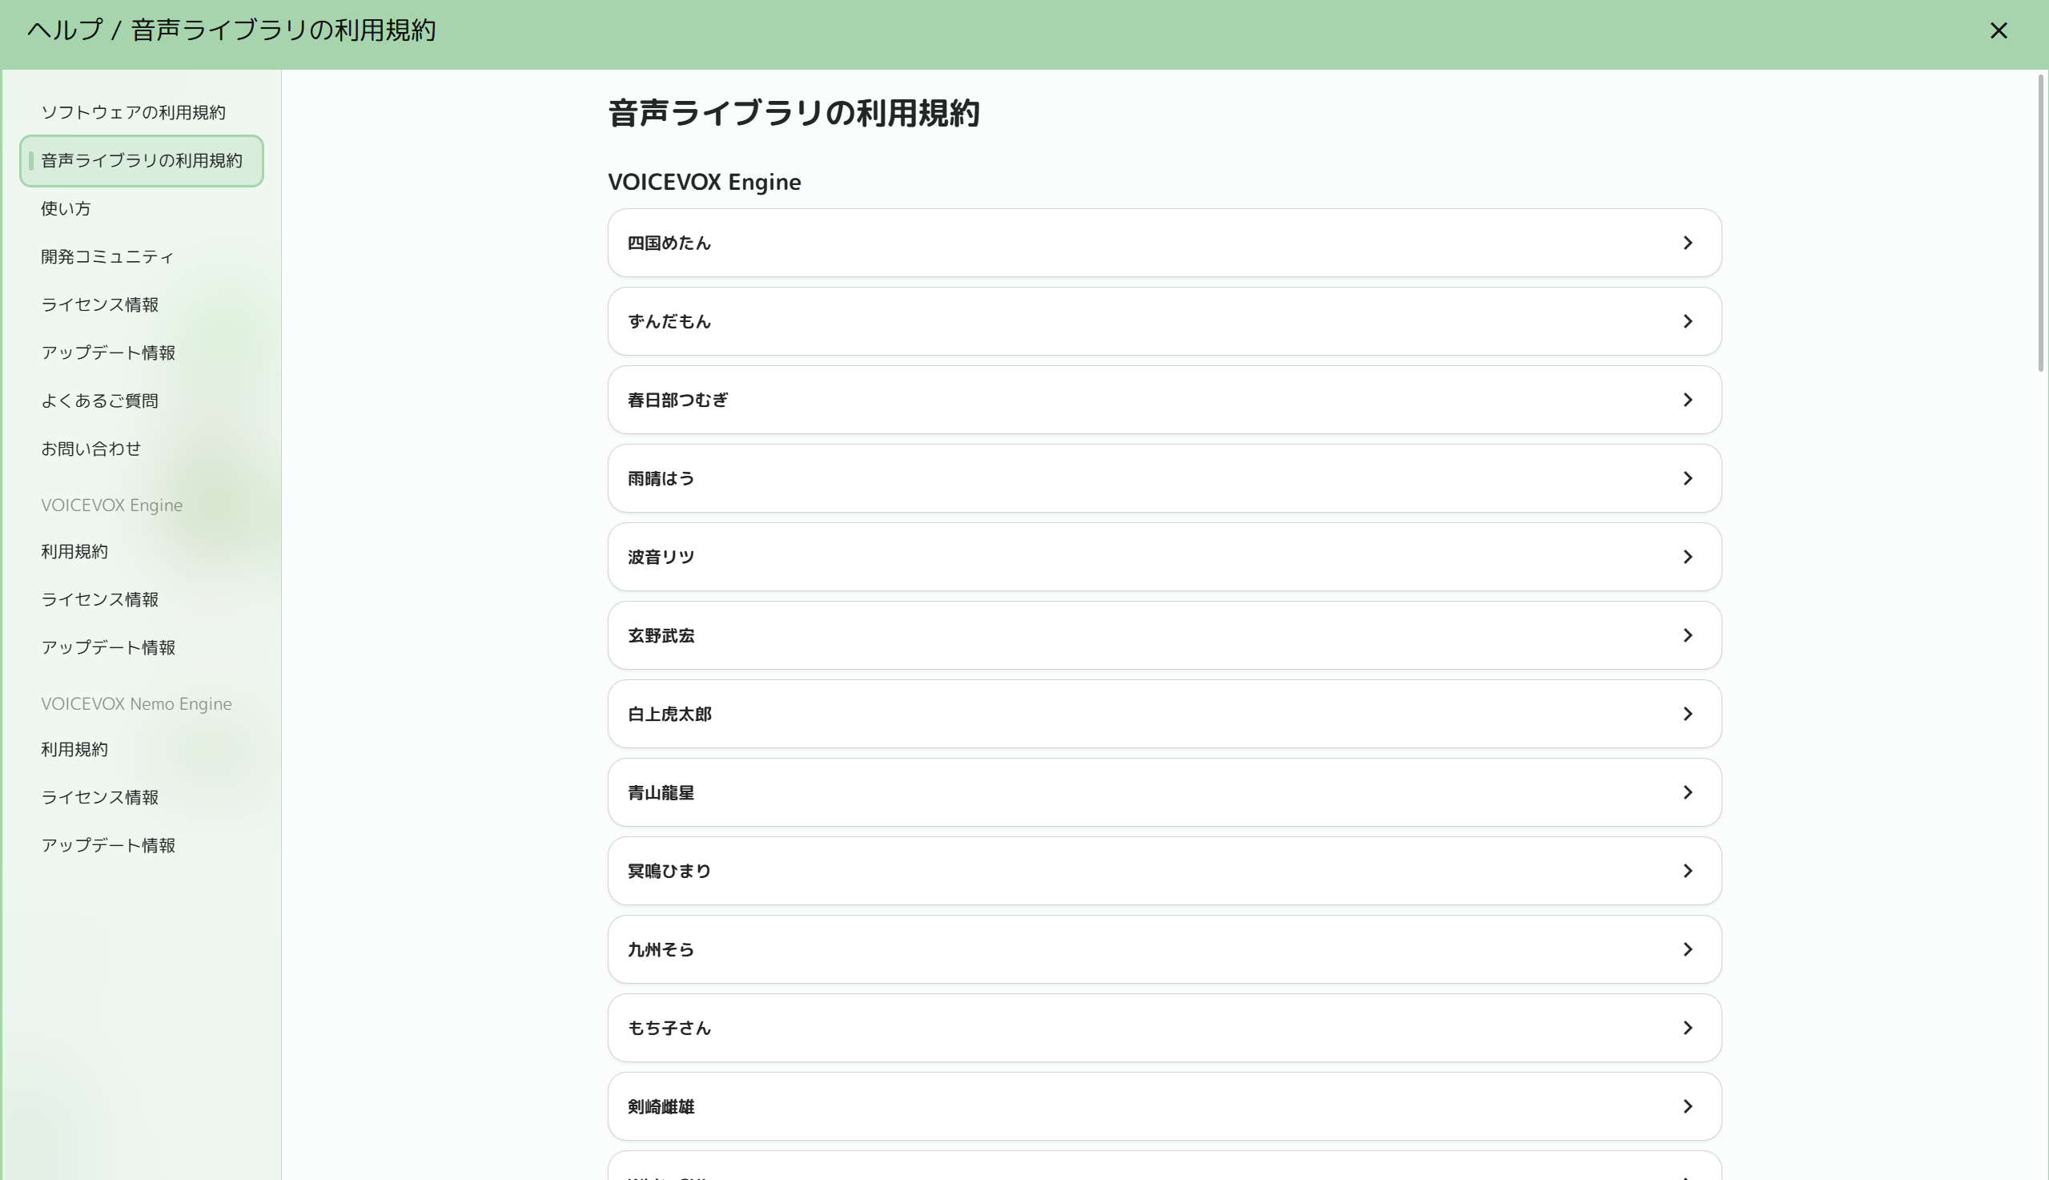Viewport: 2049px width, 1180px height.
Task: Click chevron arrow on ずんだもん row
Action: click(x=1687, y=322)
